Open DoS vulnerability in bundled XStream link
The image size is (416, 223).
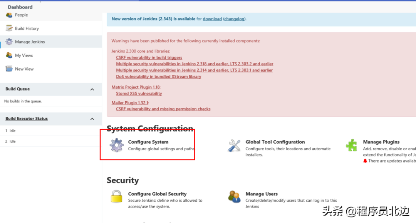coord(158,77)
